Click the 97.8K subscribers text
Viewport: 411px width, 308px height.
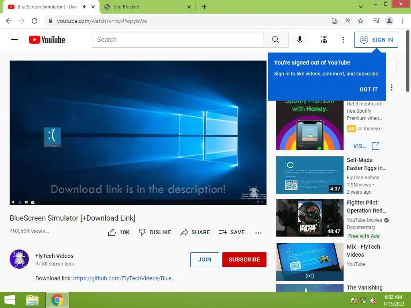click(55, 264)
